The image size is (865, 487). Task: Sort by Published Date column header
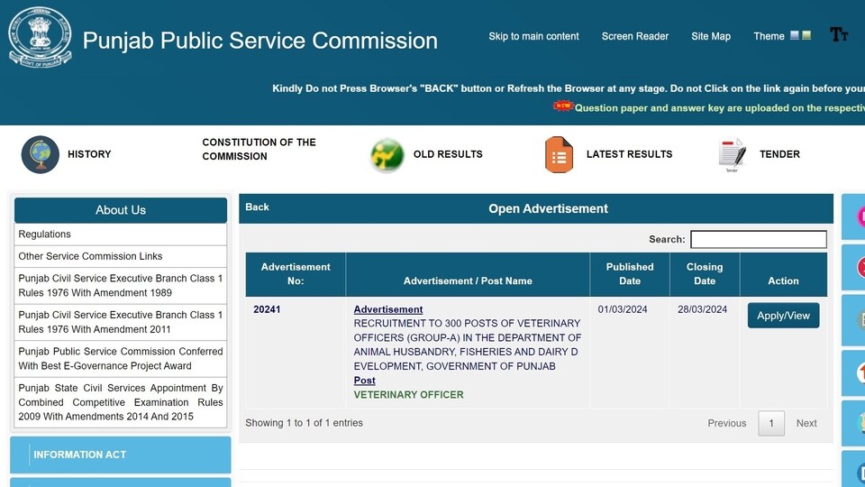(630, 274)
